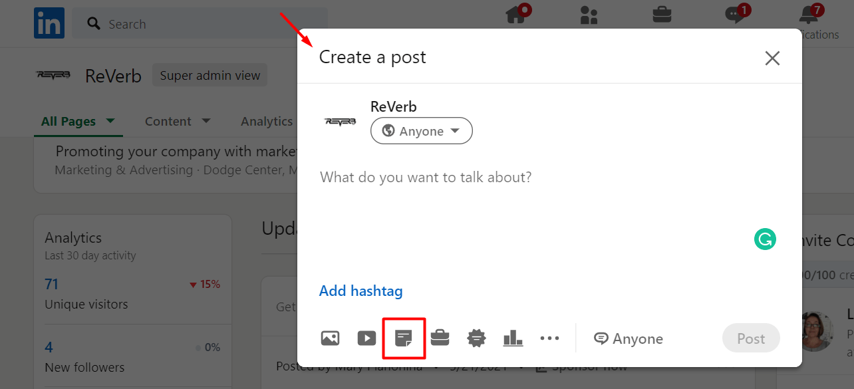Open more post options via ellipsis icon
This screenshot has height=389, width=854.
(x=550, y=338)
